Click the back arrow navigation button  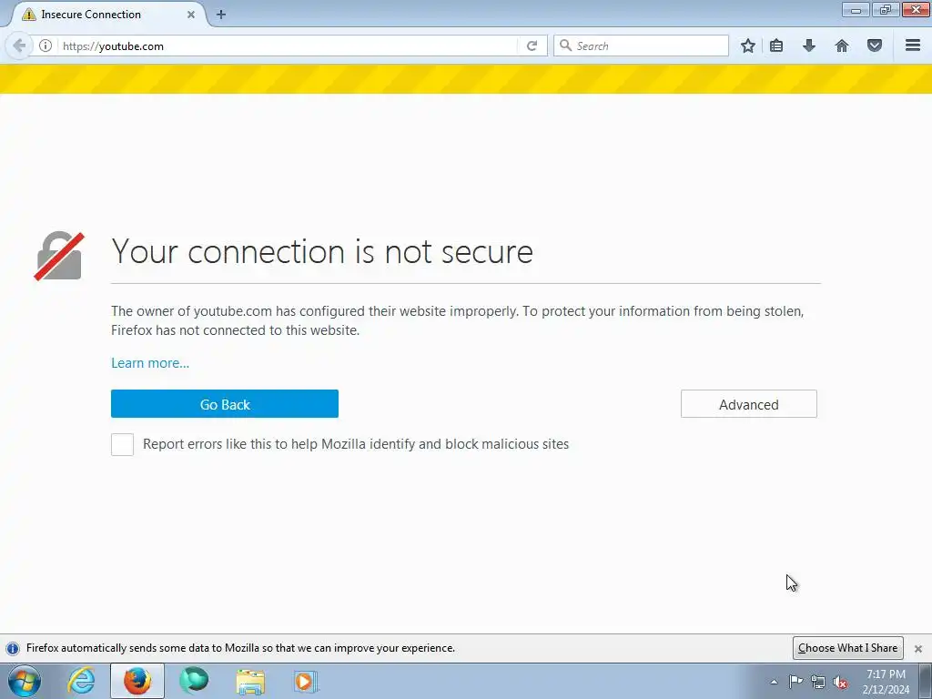click(x=19, y=46)
